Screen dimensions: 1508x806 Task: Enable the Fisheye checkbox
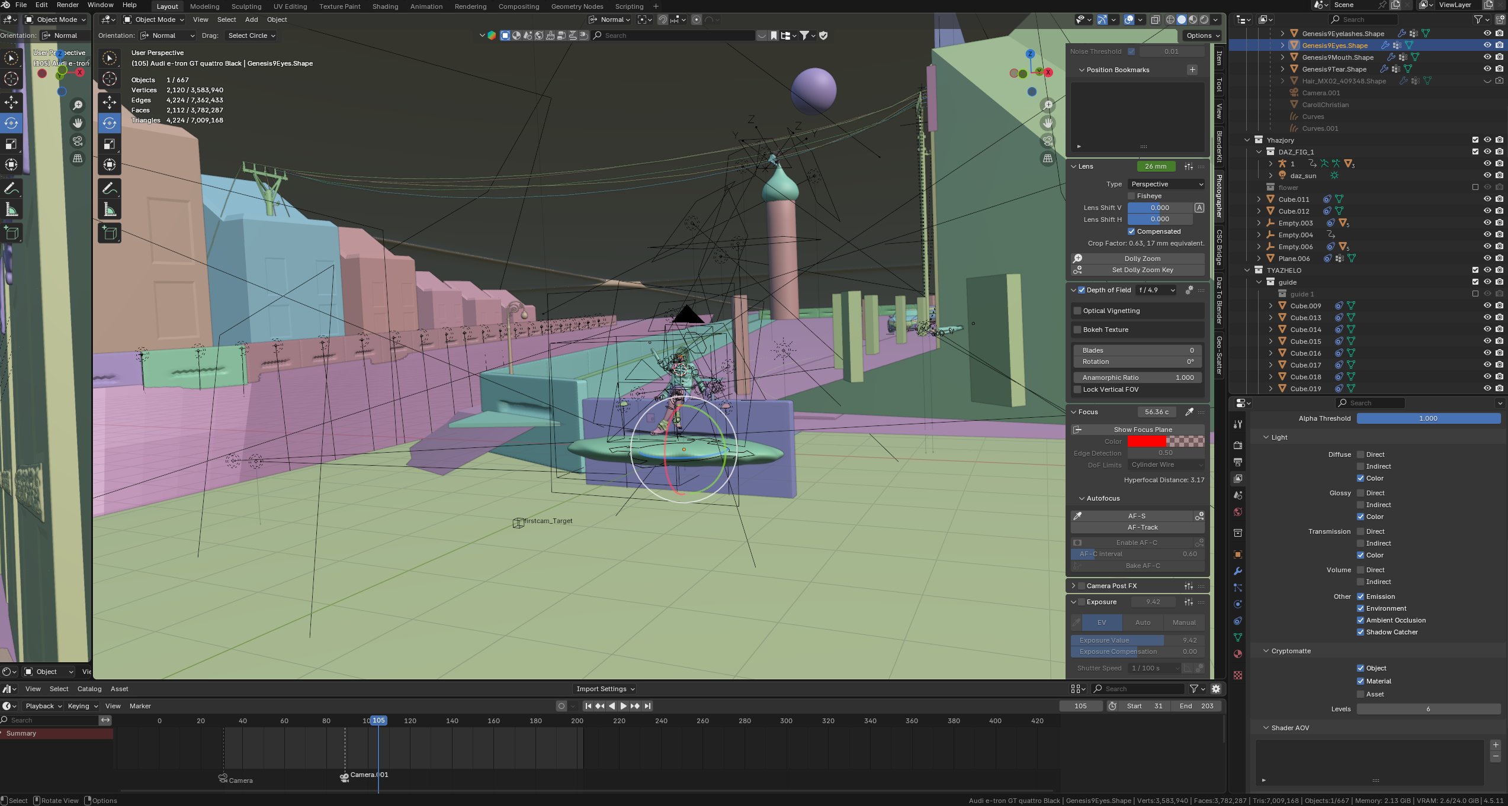(x=1131, y=196)
